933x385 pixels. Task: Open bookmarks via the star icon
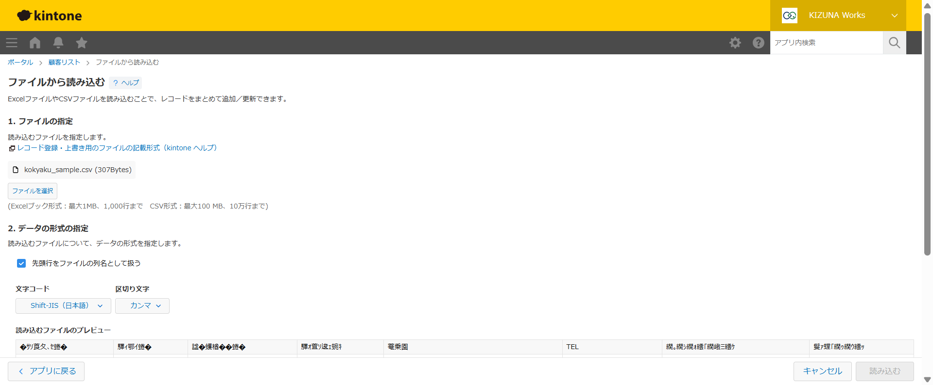click(82, 43)
